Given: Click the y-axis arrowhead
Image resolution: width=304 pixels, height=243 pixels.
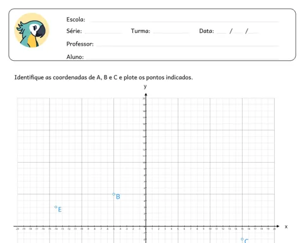Looking at the screenshot, I should (146, 95).
